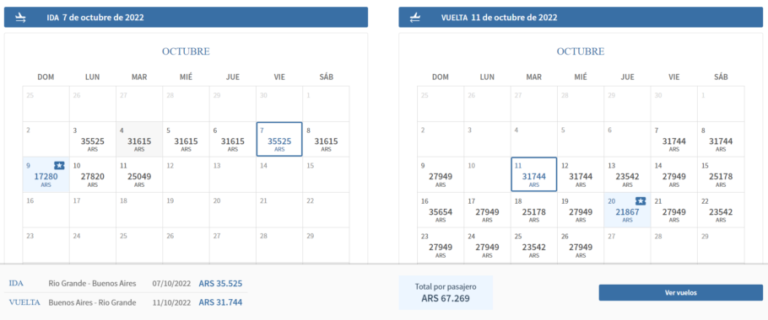Click the return flight plane icon
This screenshot has height=320, width=768.
tap(415, 18)
